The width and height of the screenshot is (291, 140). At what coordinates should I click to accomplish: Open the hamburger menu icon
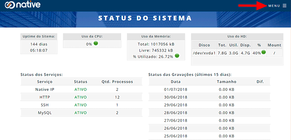click(x=284, y=6)
